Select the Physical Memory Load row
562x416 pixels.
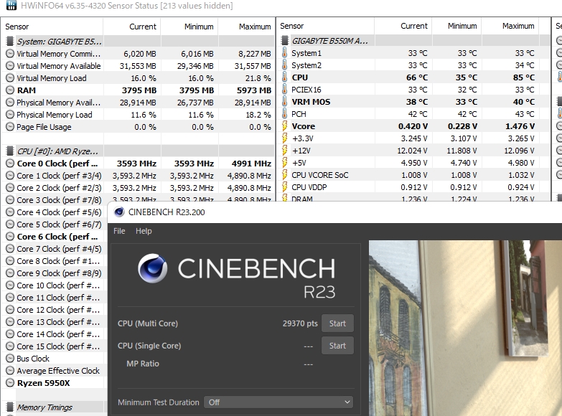(x=138, y=115)
